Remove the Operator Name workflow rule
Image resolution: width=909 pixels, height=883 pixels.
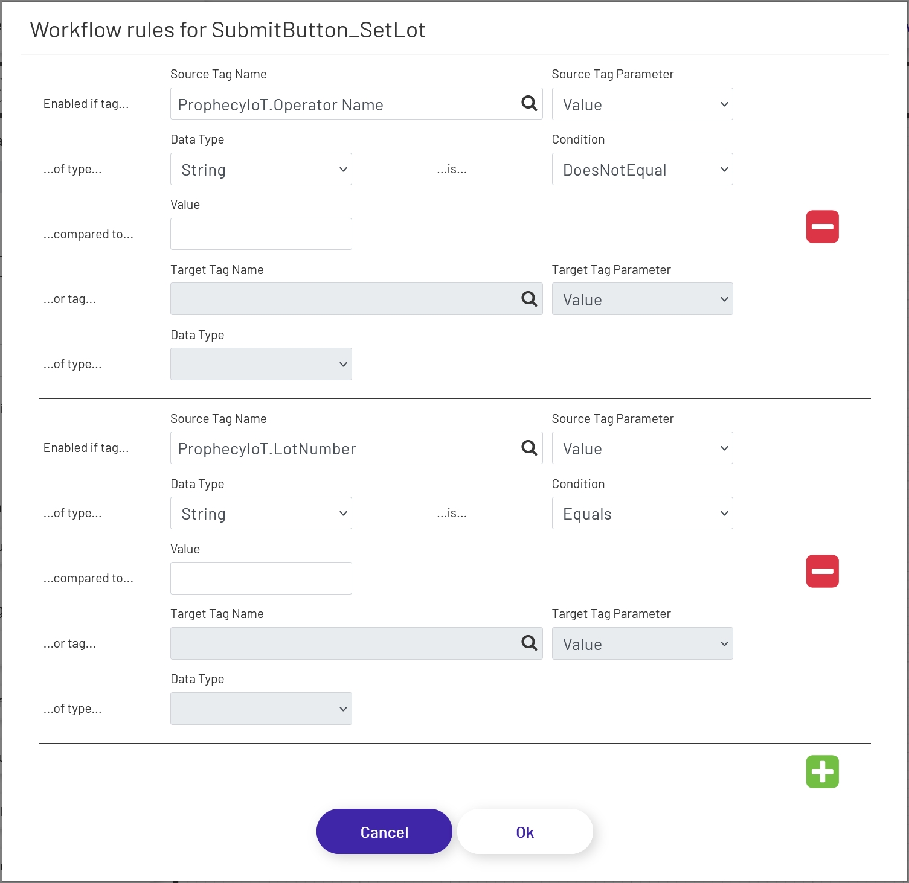(x=822, y=226)
